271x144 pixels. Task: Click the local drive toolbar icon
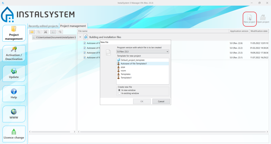click(x=53, y=32)
